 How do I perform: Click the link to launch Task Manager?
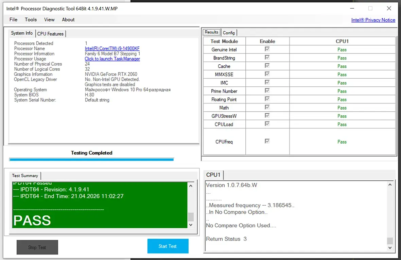click(x=112, y=59)
